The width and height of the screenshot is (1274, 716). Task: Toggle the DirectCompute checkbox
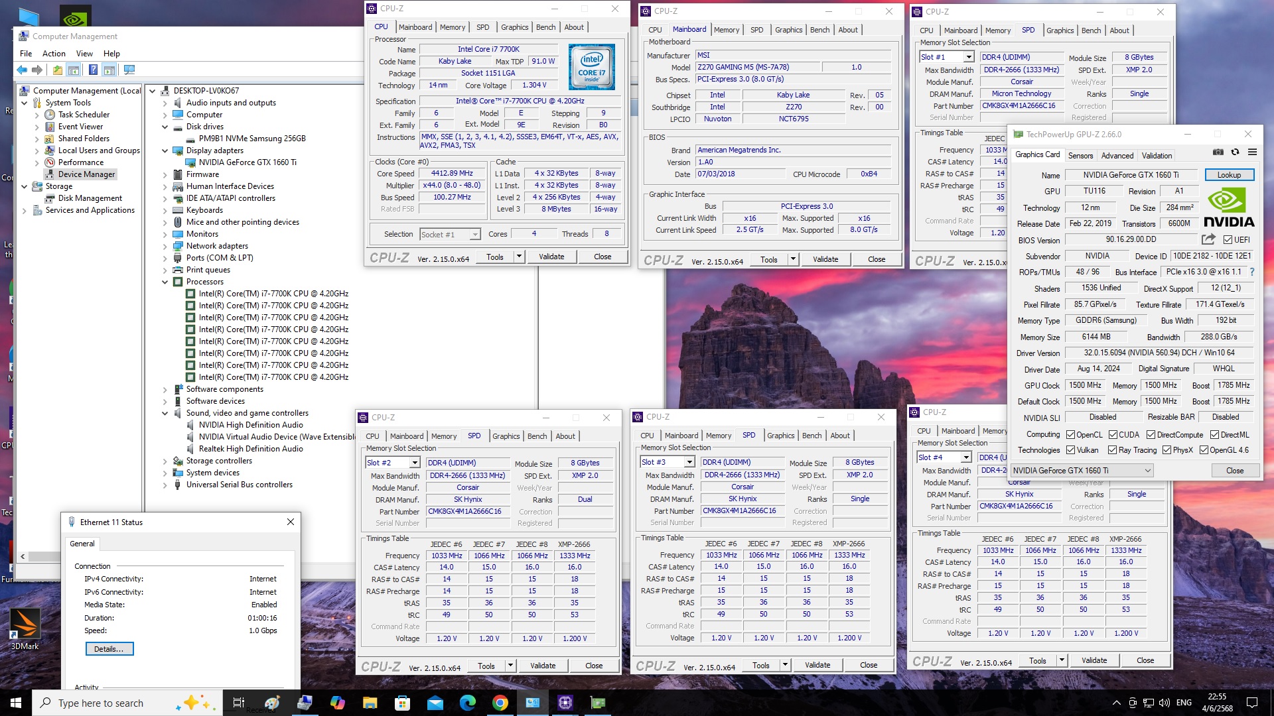click(1151, 435)
